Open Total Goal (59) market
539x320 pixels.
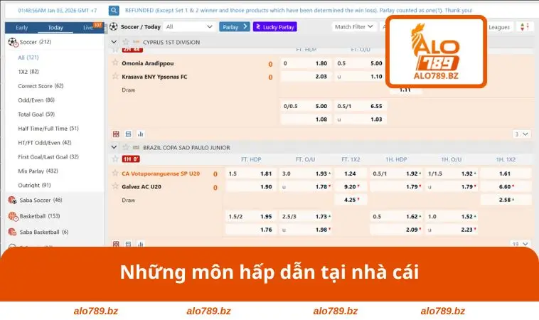[x=36, y=114]
